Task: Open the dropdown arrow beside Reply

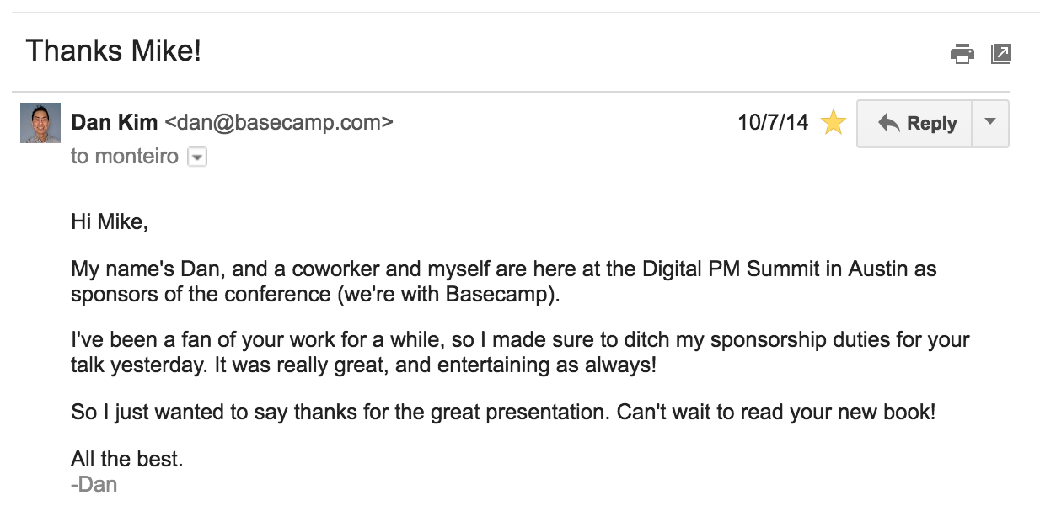Action: click(x=990, y=123)
